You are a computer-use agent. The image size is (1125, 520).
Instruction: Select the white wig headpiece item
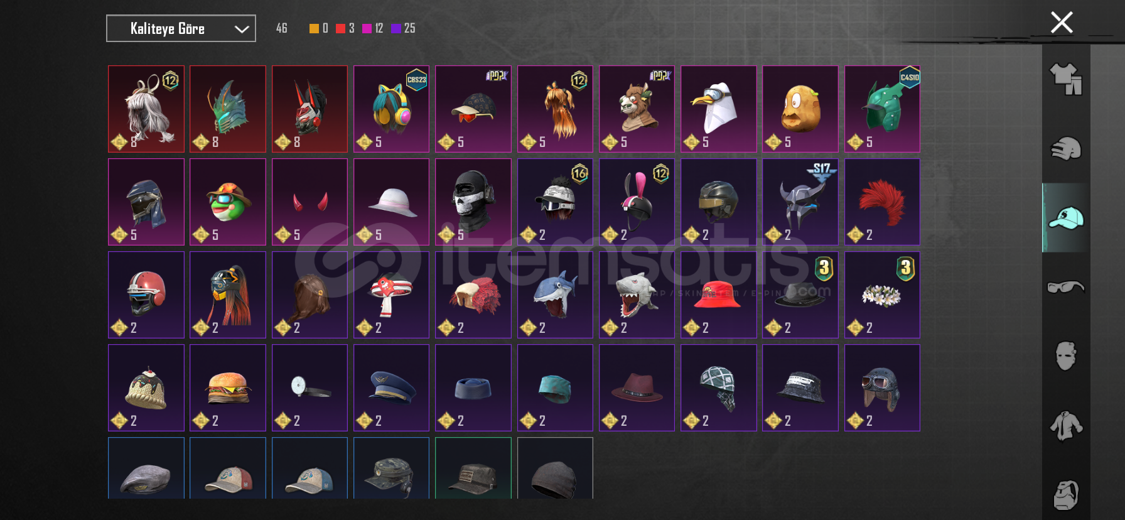coord(146,109)
